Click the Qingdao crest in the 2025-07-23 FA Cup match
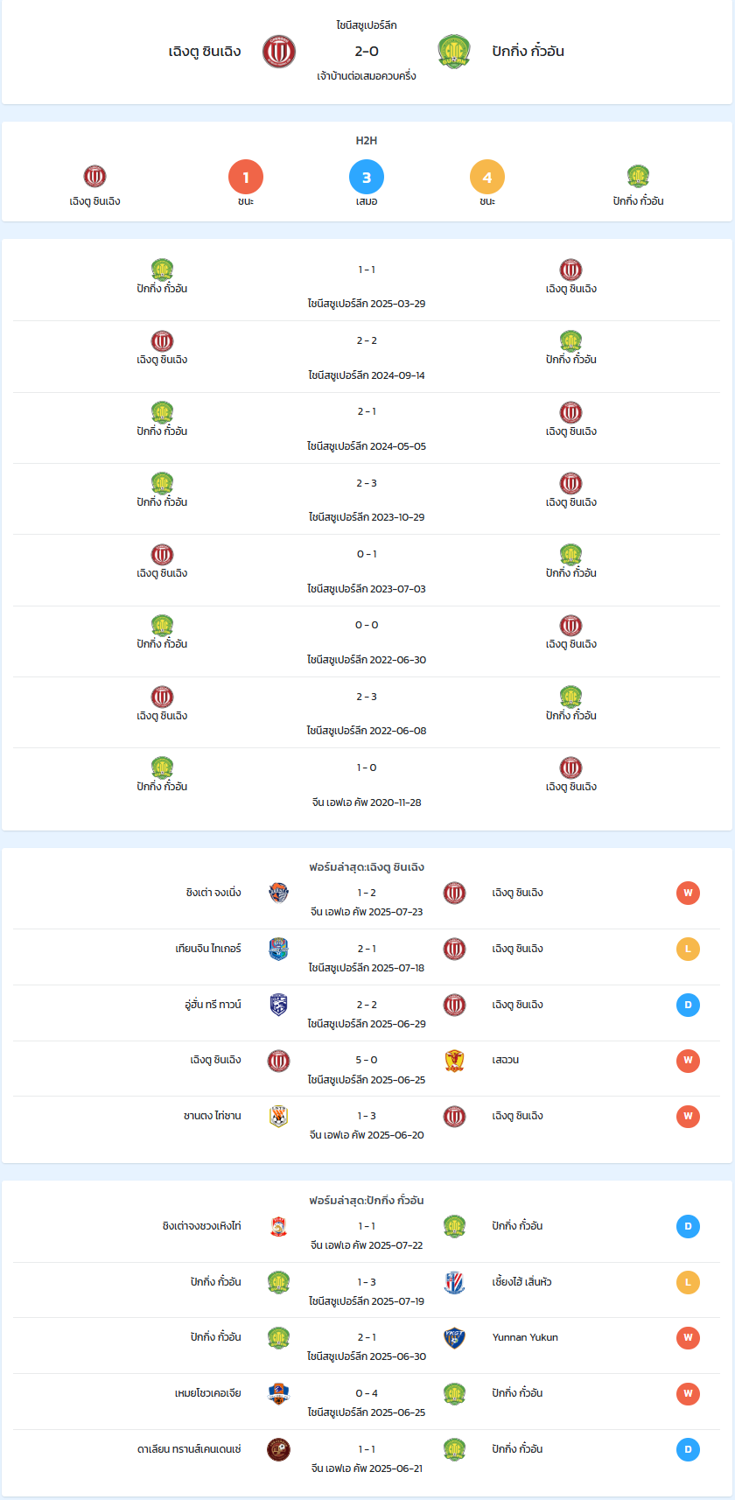735x1500 pixels. pos(278,893)
